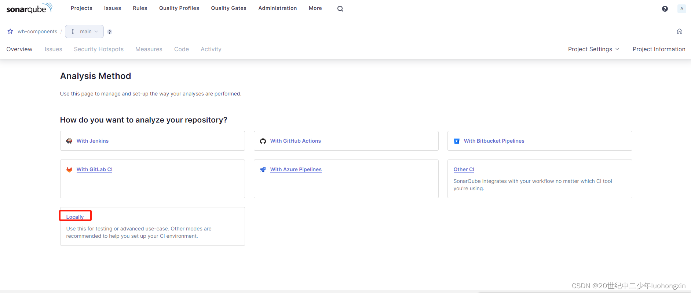Switch to the Activity tab
This screenshot has width=691, height=293.
click(x=211, y=49)
